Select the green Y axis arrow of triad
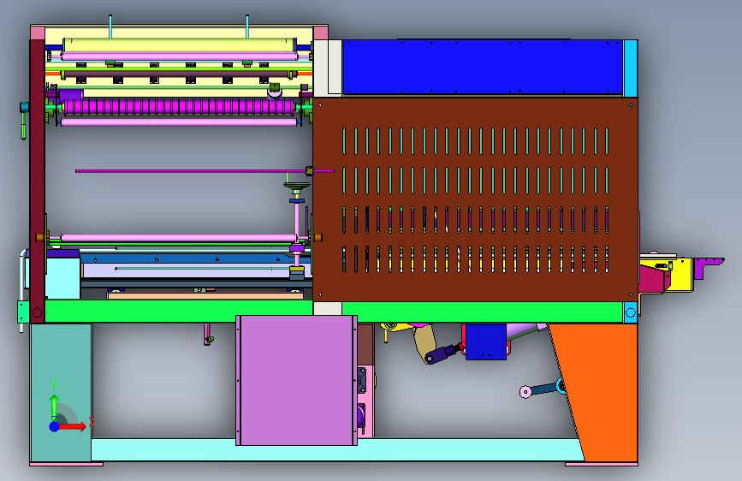Screen dimensions: 742x481 point(55,407)
